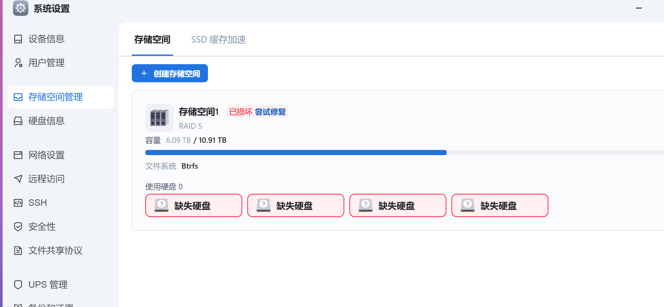Click the 远程访问 paper plane icon

pos(18,179)
